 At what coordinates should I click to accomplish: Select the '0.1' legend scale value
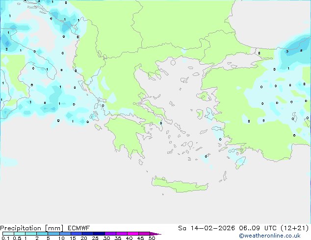(5, 238)
